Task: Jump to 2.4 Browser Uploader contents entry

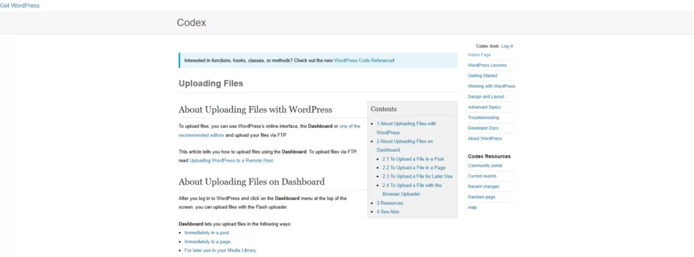Action: click(x=412, y=190)
